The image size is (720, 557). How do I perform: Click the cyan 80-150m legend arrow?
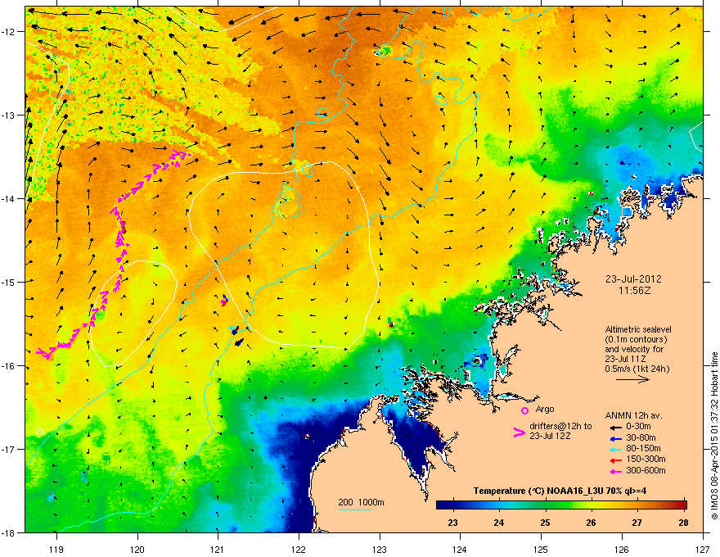[x=616, y=449]
